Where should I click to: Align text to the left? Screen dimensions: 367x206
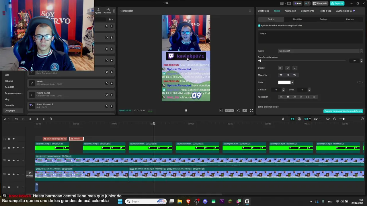282,97
